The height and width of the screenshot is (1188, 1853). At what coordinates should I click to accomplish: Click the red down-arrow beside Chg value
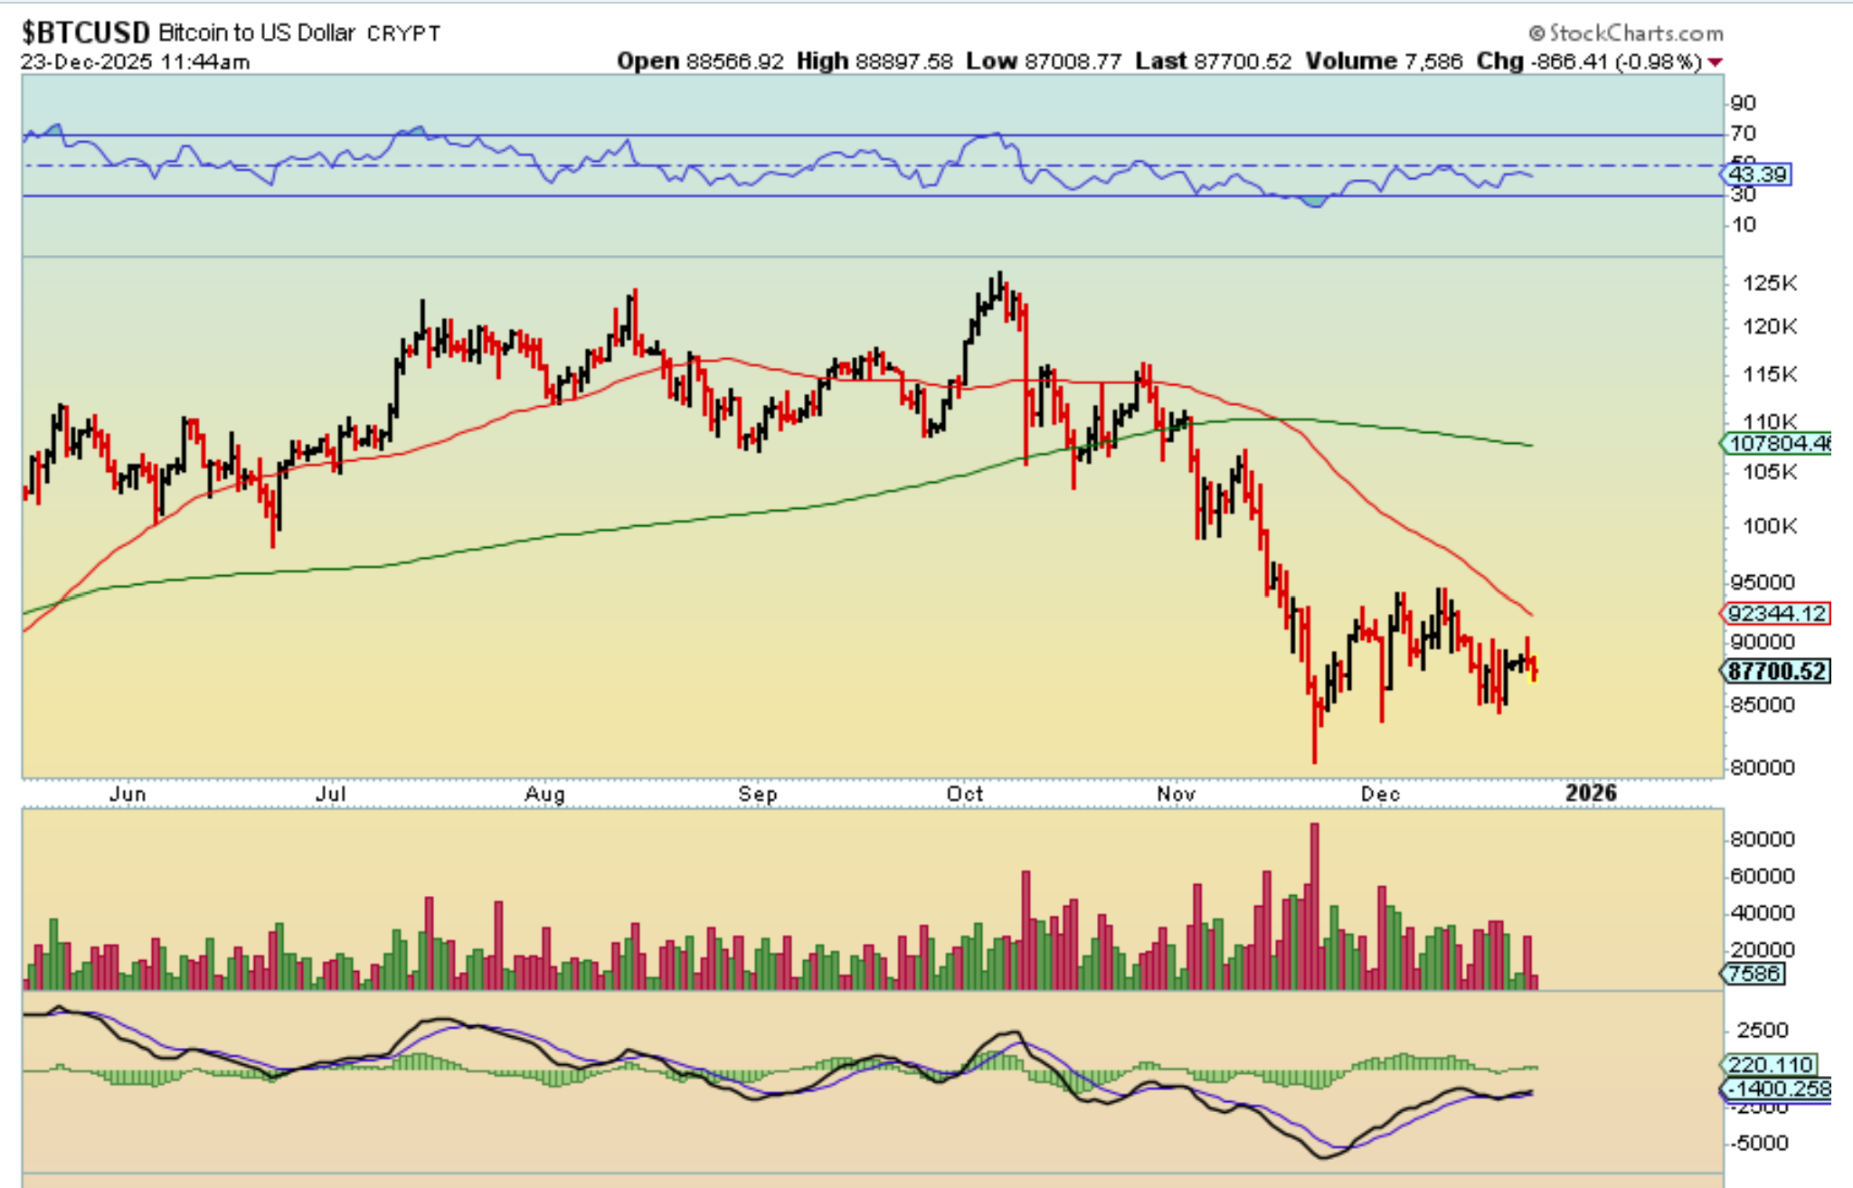pyautogui.click(x=1715, y=62)
